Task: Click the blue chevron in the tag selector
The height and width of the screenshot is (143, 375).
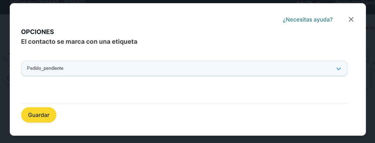Action: 338,69
